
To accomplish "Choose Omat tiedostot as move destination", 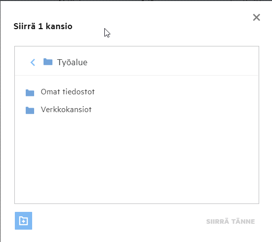I will pyautogui.click(x=136, y=92).
